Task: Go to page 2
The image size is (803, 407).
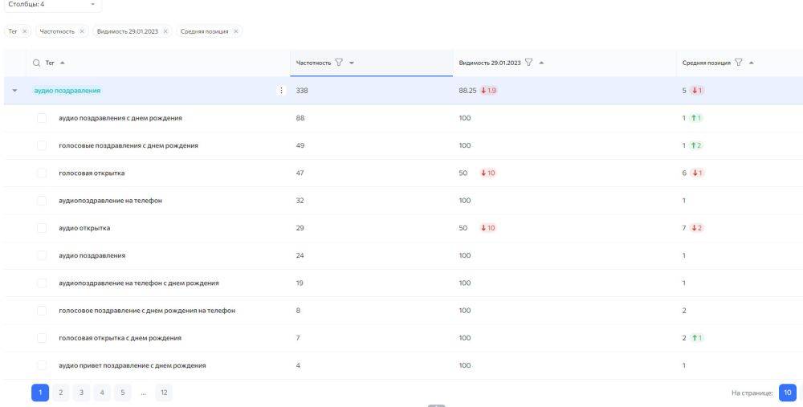Action: click(x=60, y=393)
